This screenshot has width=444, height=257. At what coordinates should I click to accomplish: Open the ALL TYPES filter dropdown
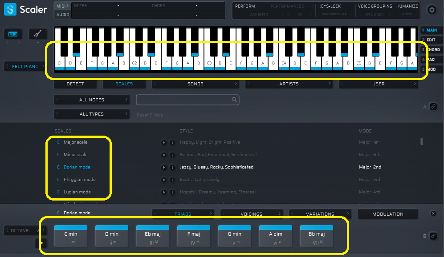[91, 114]
